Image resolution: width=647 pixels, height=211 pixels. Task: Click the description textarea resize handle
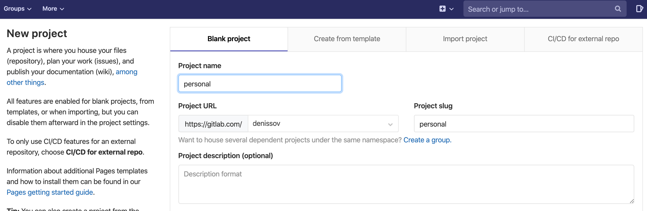pos(632,201)
